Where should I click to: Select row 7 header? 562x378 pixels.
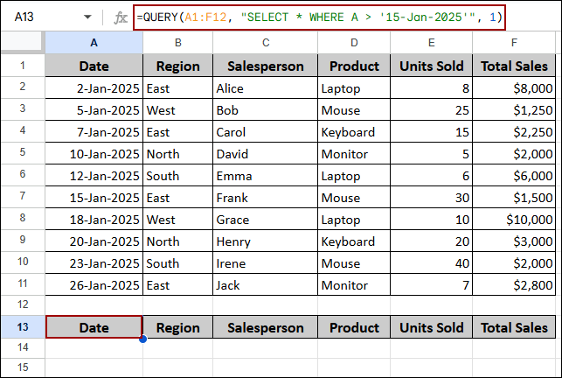point(23,196)
